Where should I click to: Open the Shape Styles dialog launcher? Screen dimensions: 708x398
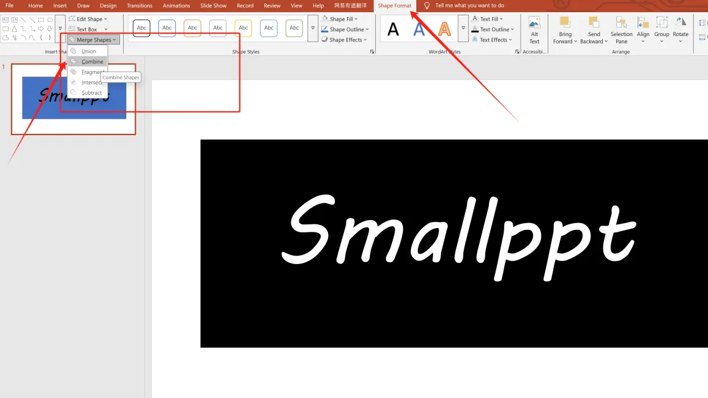coord(373,51)
